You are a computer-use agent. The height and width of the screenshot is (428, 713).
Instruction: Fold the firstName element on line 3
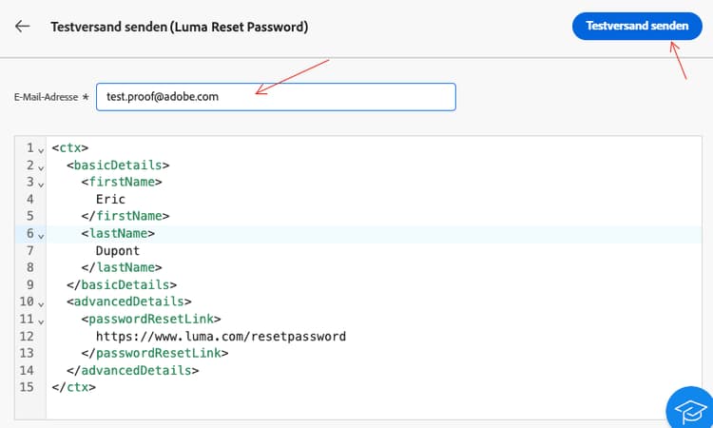tap(41, 183)
